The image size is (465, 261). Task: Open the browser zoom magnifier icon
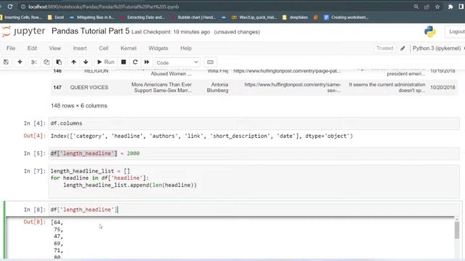point(416,7)
